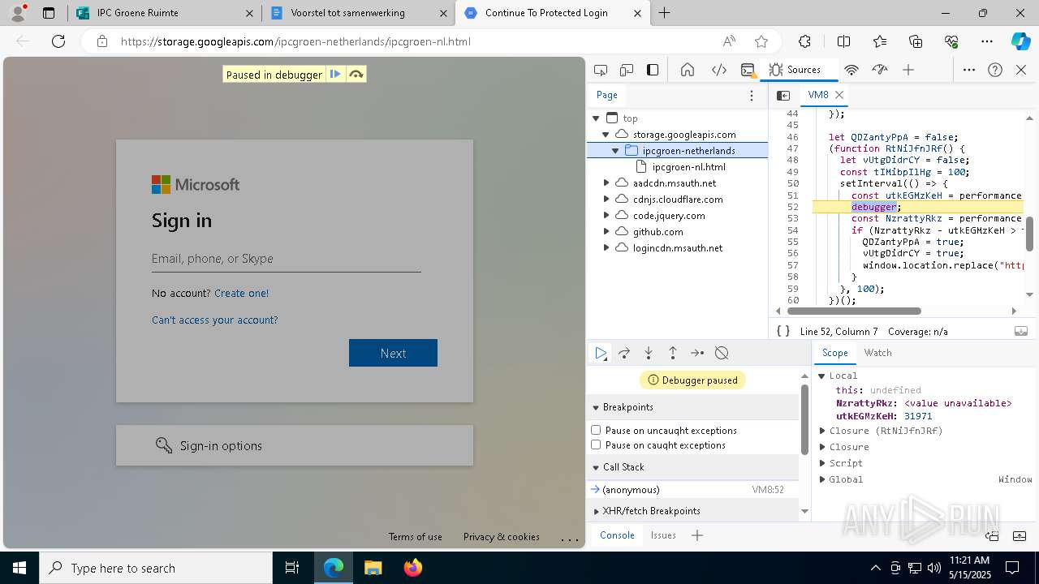The image size is (1039, 584).
Task: Expand Closure (RtNiJfnJRf) scope
Action: (822, 431)
